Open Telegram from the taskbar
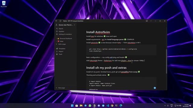 pos(86,106)
